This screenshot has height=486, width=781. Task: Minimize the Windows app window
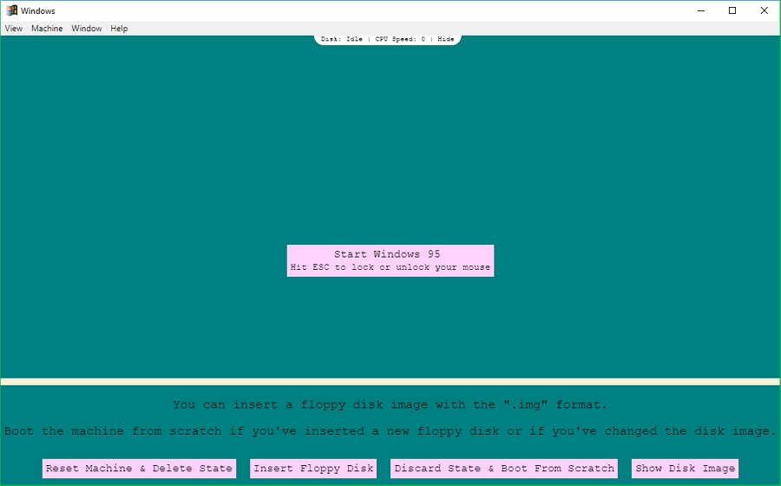coord(701,10)
